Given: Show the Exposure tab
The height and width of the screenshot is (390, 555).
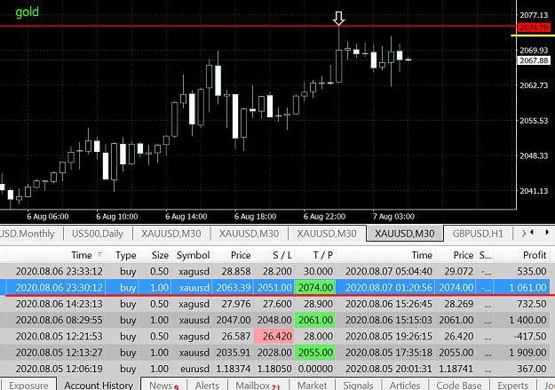Looking at the screenshot, I should click(x=28, y=385).
